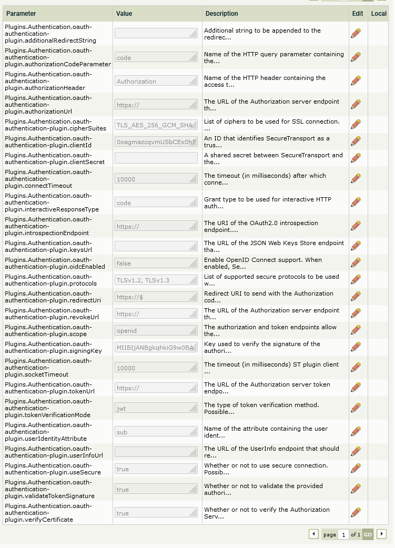This screenshot has width=395, height=548.
Task: Edit the clientSecret parameter
Action: 356,158
